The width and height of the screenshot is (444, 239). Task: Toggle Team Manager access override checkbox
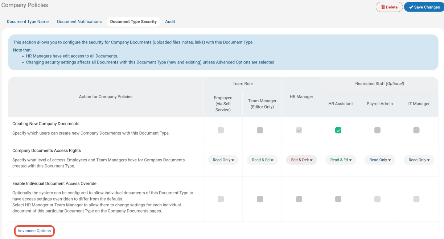[260, 199]
